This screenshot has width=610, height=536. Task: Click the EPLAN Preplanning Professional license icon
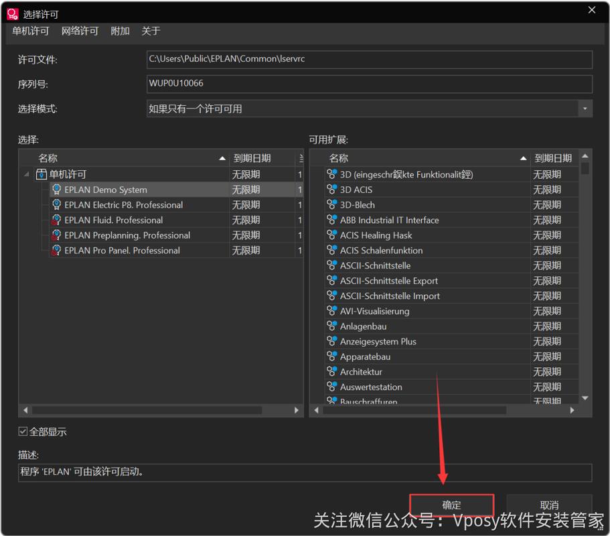[x=56, y=235]
